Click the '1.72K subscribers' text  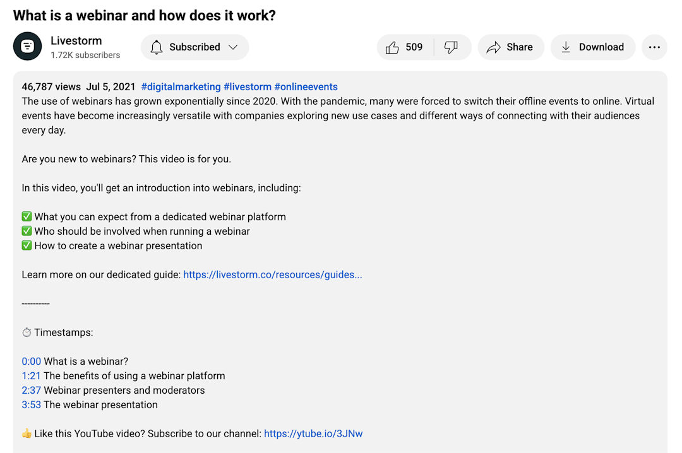point(85,56)
